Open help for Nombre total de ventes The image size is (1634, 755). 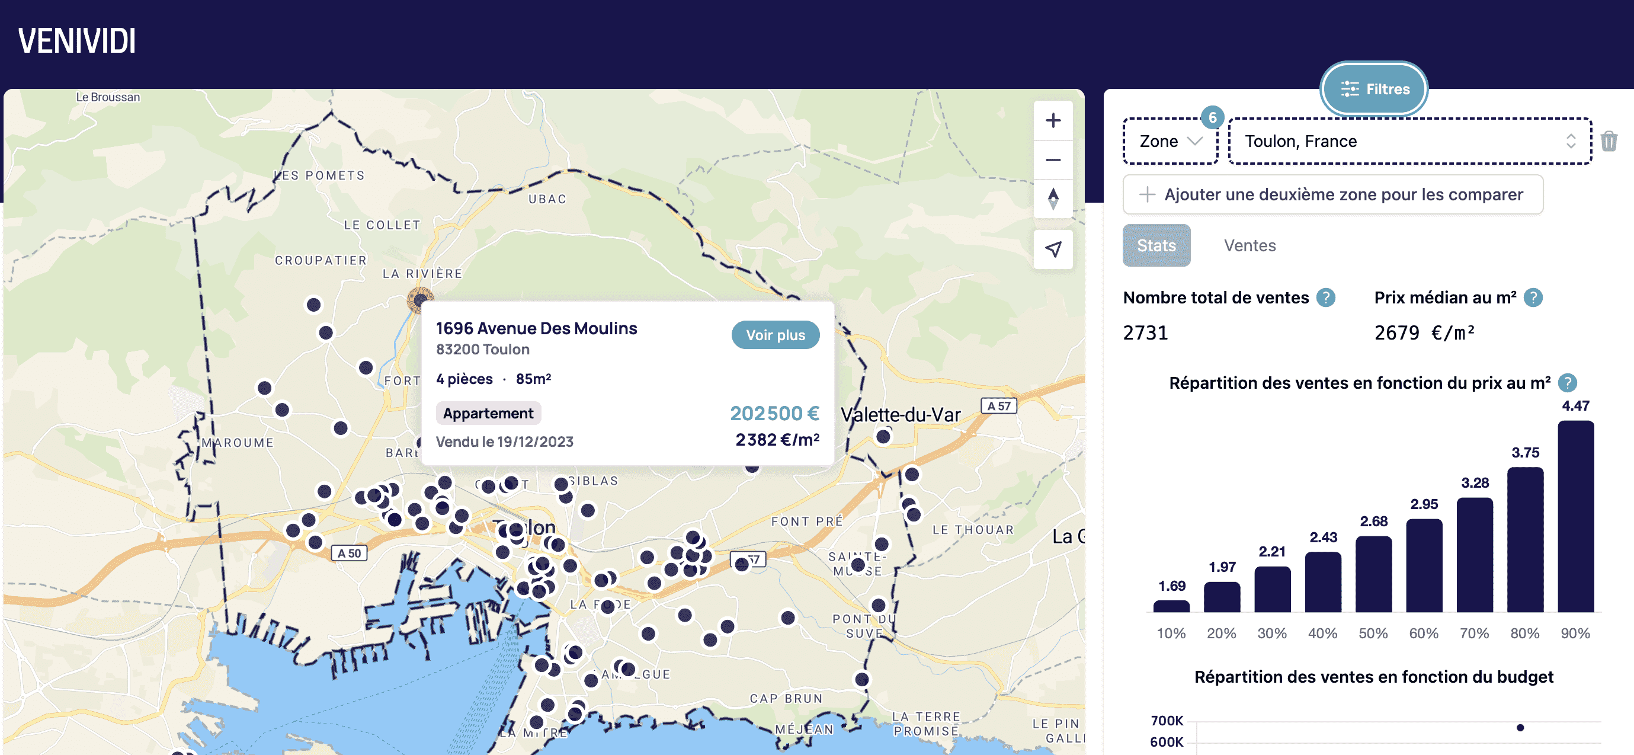pyautogui.click(x=1326, y=297)
